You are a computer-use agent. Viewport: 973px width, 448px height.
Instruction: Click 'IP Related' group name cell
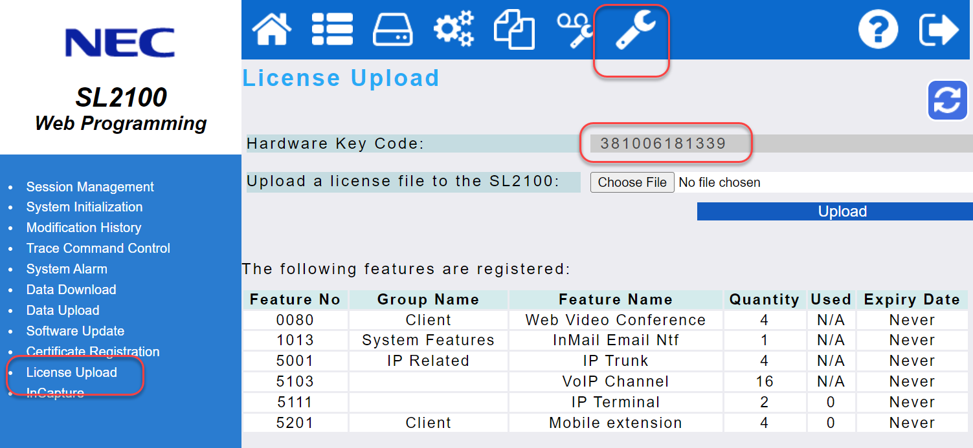(x=429, y=361)
